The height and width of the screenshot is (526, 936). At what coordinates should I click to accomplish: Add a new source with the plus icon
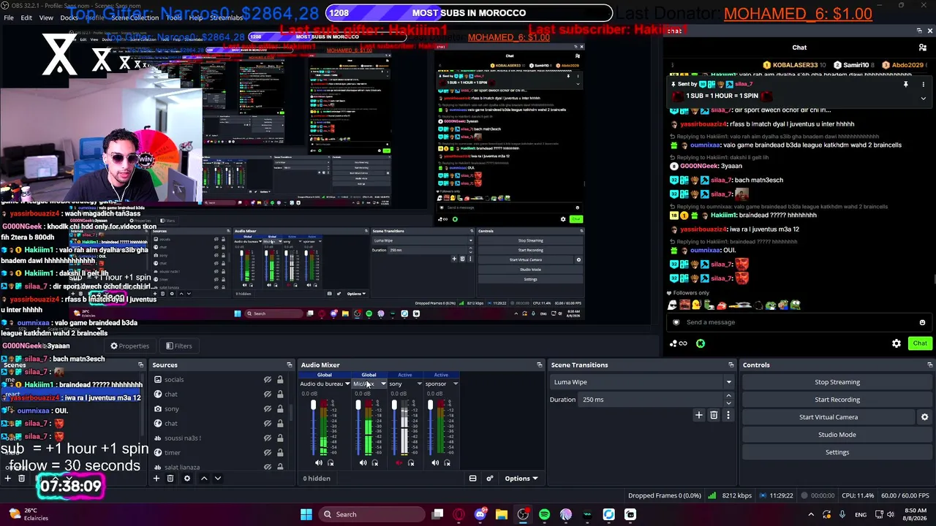click(156, 479)
